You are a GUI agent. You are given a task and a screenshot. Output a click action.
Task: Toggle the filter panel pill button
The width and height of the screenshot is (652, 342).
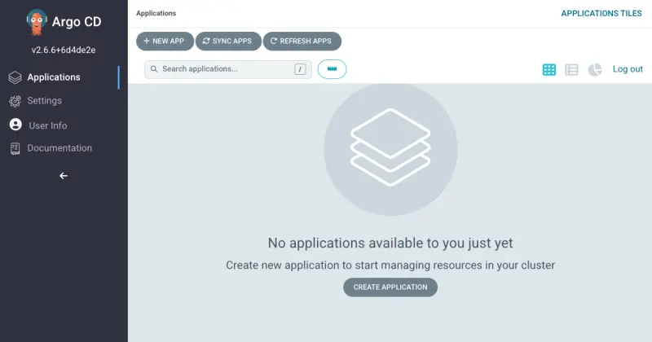pyautogui.click(x=332, y=69)
